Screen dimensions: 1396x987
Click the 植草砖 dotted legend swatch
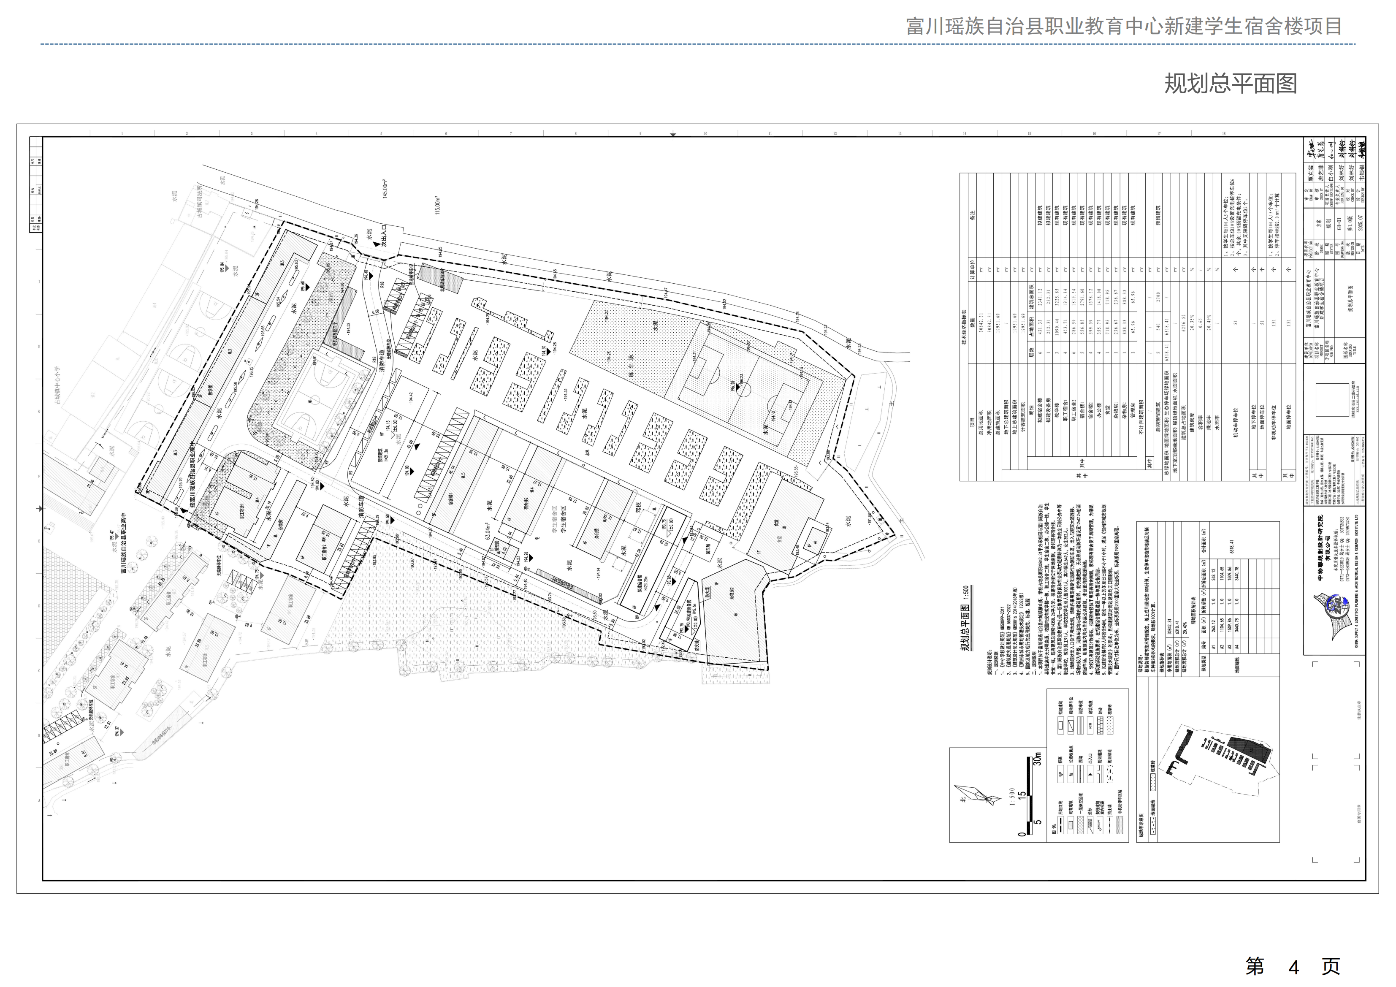pos(1110,726)
